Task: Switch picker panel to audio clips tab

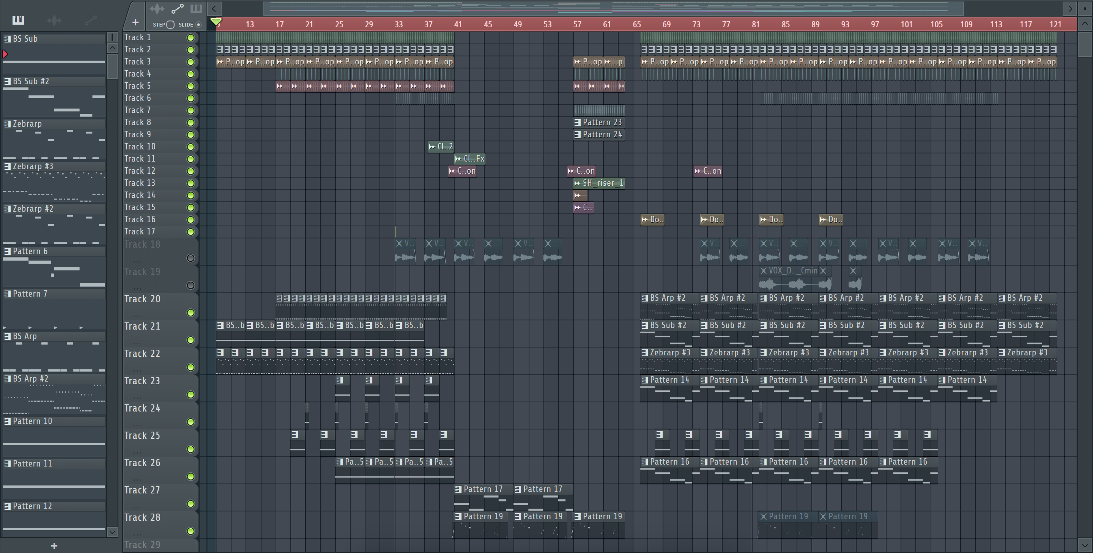Action: (54, 20)
